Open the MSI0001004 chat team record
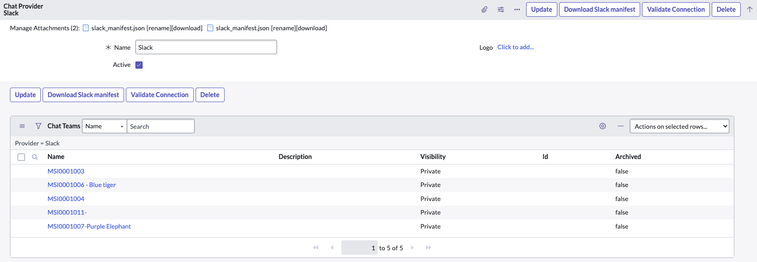The height and width of the screenshot is (262, 757). tap(66, 199)
